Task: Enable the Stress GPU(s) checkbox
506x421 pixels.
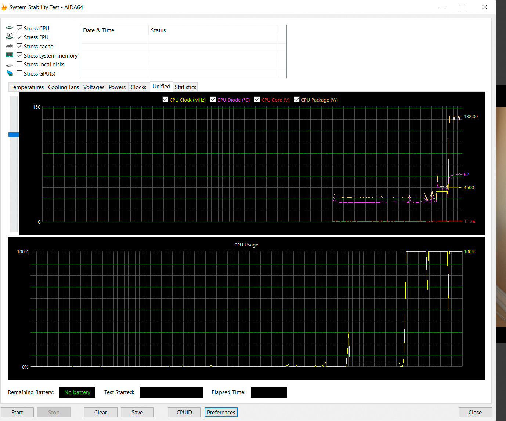Action: point(19,73)
